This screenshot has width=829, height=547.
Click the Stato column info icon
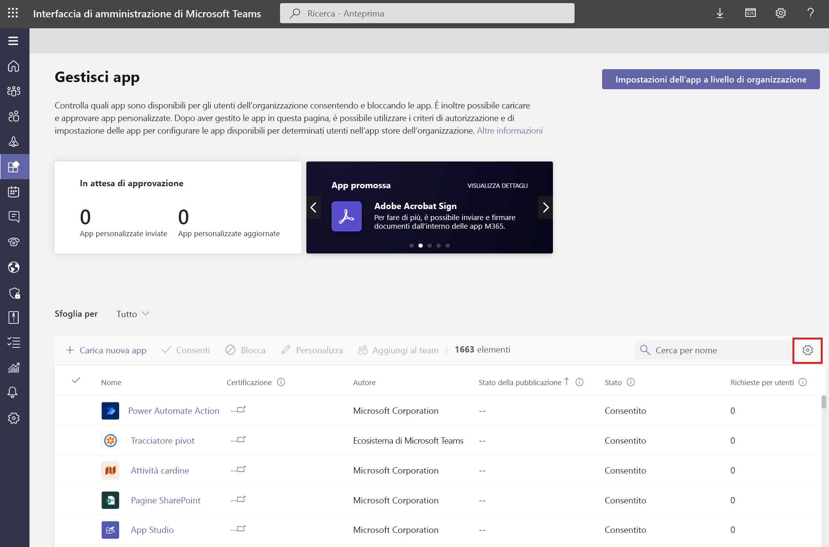click(631, 382)
